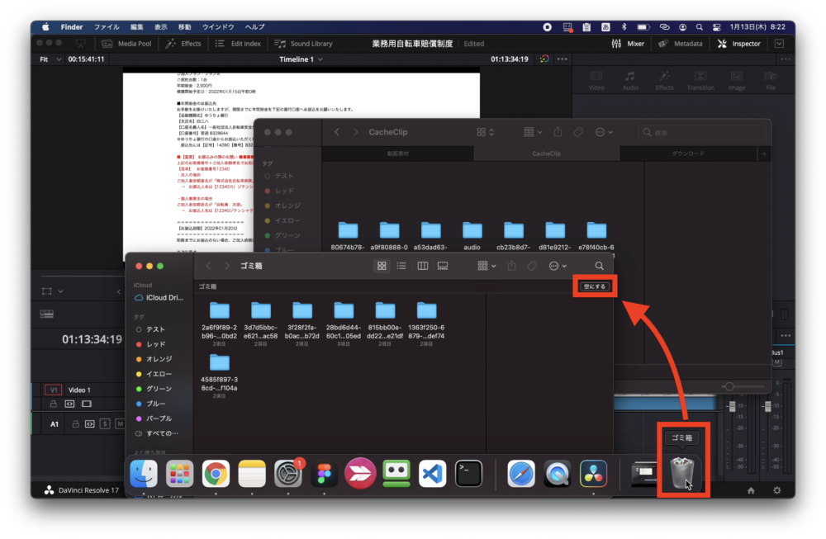
Task: Add new tab in CacheClip window
Action: (764, 154)
